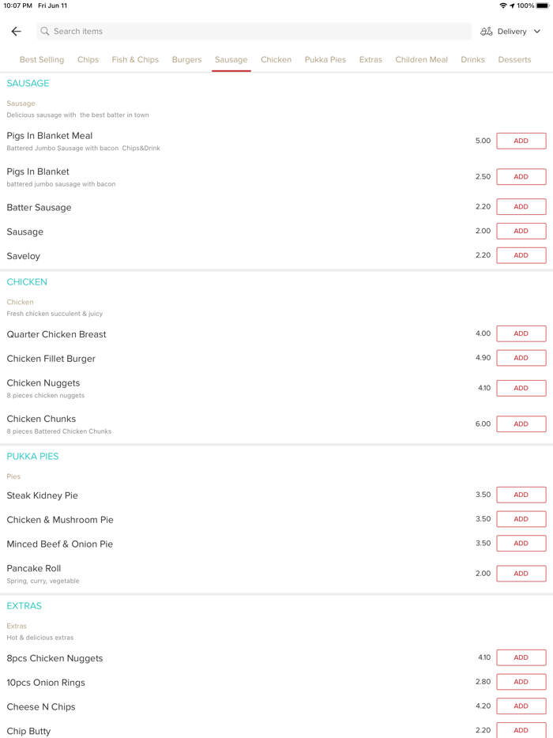The height and width of the screenshot is (738, 553).
Task: Add Pancake Roll to the order
Action: tap(521, 574)
